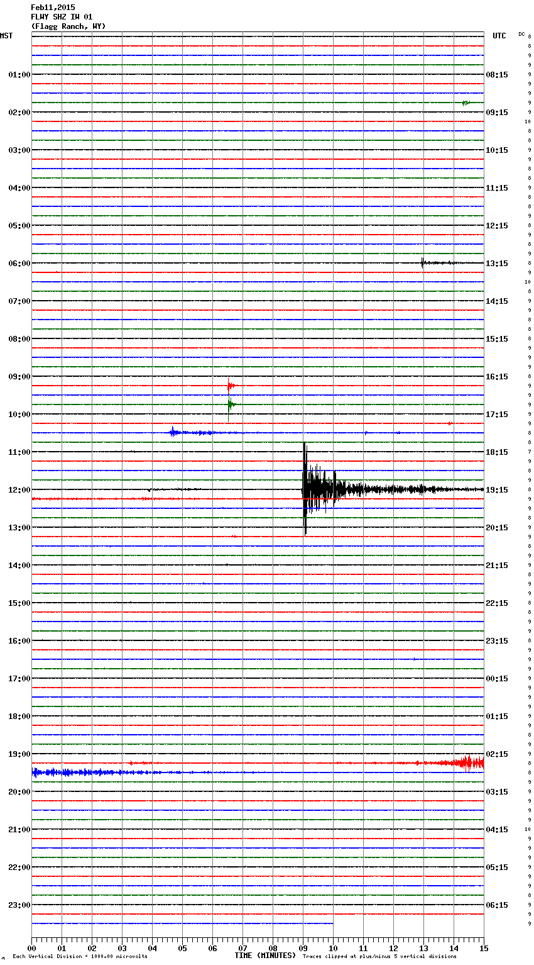This screenshot has height=965, width=534.
Task: Select the 05:00 MST time label
Action: (19, 226)
